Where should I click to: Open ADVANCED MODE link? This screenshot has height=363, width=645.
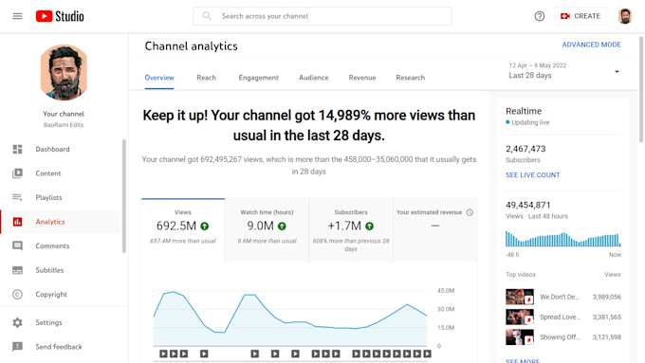[592, 45]
